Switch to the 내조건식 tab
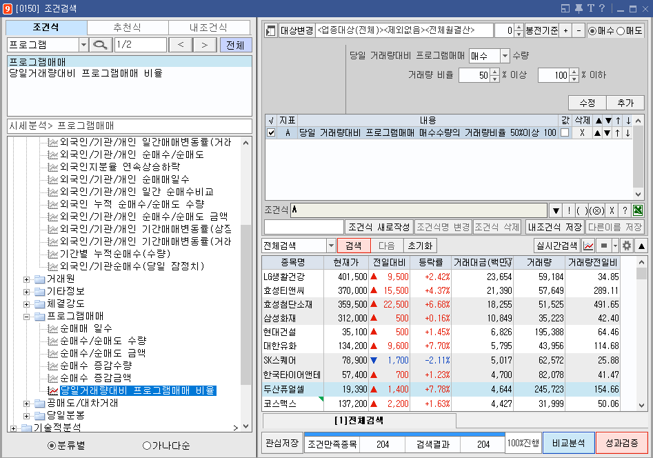Image resolution: width=653 pixels, height=458 pixels. (x=208, y=28)
